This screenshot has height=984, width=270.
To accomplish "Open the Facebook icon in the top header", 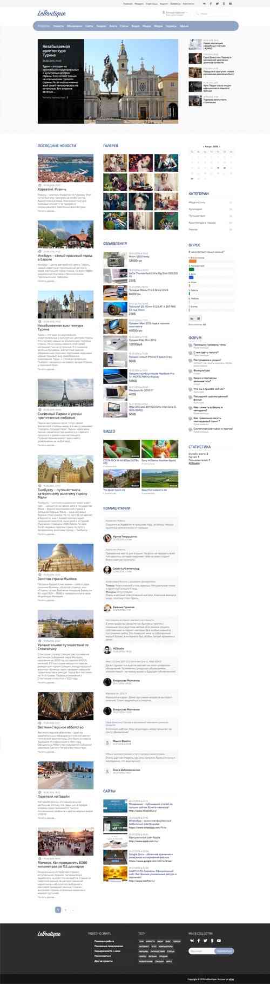I will (211, 4).
